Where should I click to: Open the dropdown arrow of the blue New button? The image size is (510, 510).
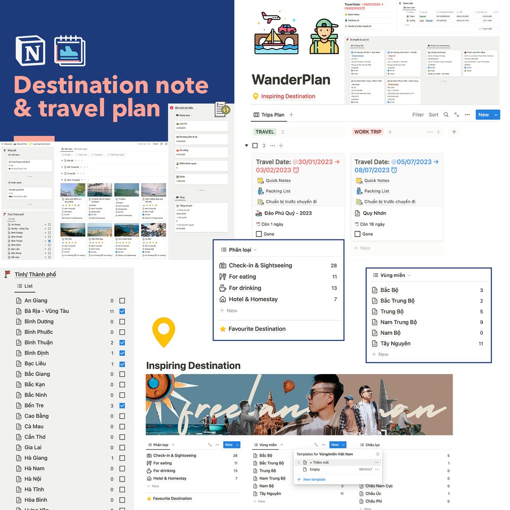tap(496, 115)
